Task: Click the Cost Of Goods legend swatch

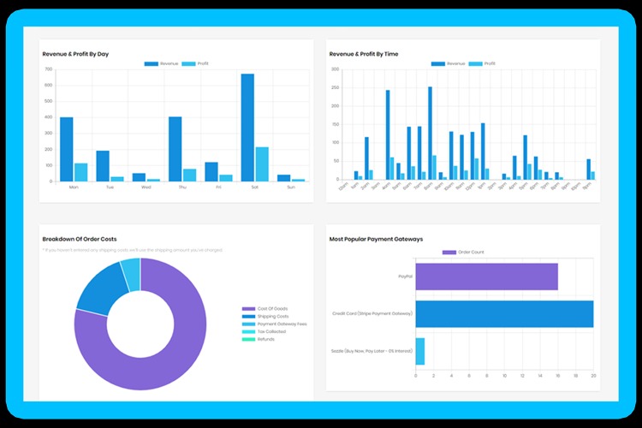Action: tap(248, 309)
